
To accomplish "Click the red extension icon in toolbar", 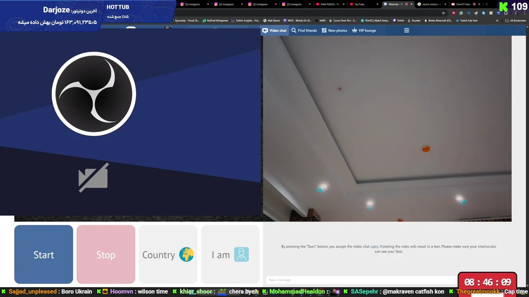I will tap(454, 13).
